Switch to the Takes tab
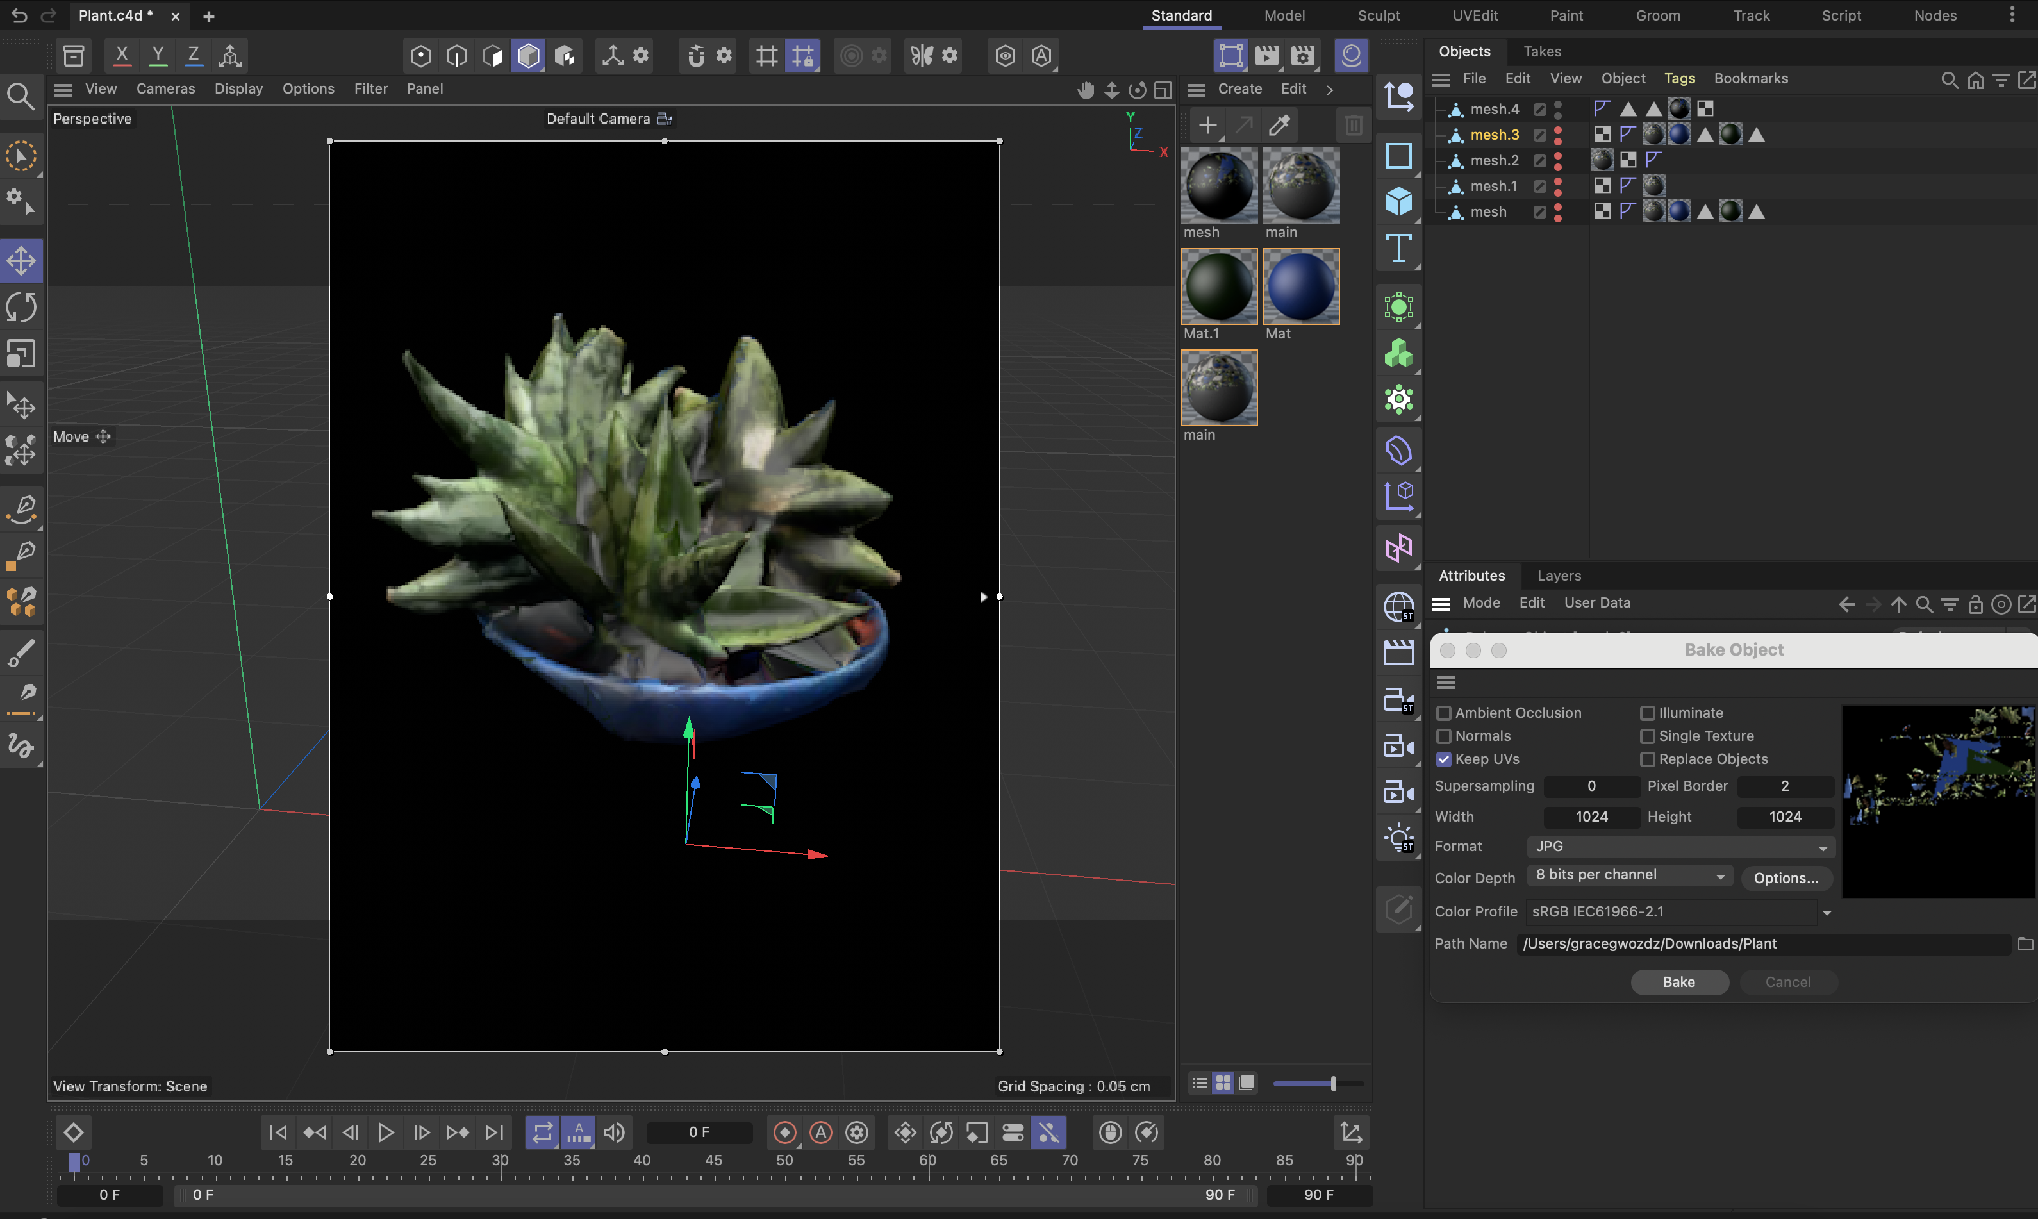2038x1219 pixels. [1542, 51]
